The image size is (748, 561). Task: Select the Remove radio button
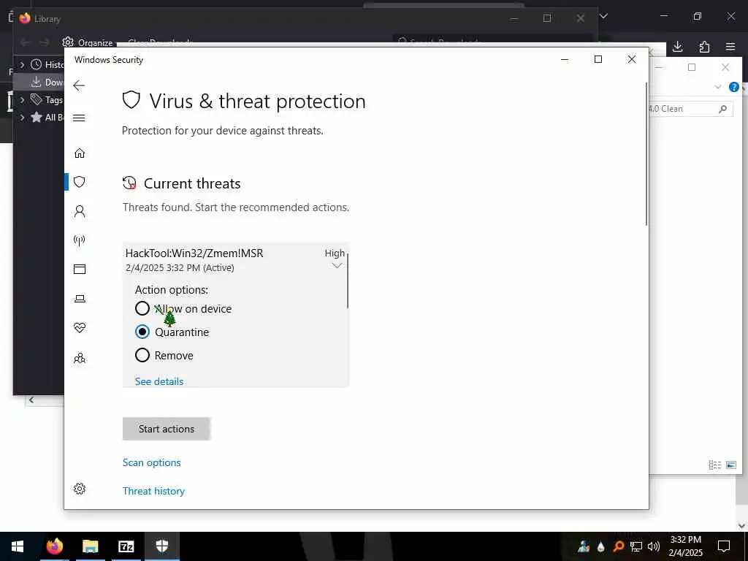(142, 356)
